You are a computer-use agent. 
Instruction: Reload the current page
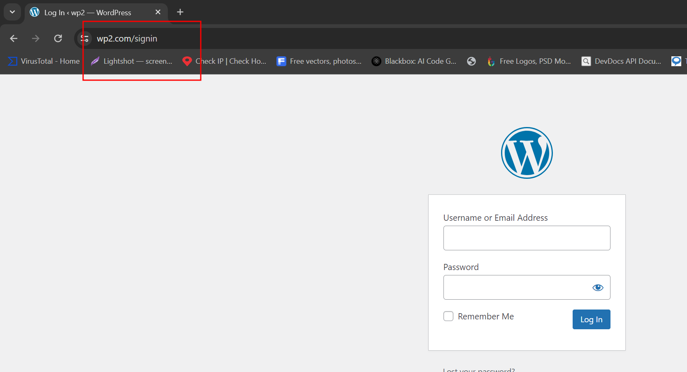coord(58,39)
